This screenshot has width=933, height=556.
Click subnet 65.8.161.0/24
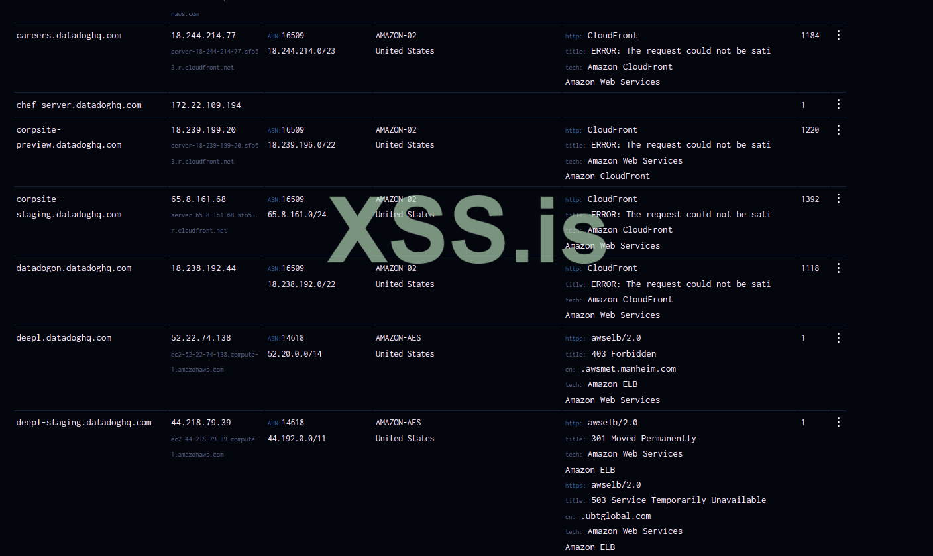point(297,215)
